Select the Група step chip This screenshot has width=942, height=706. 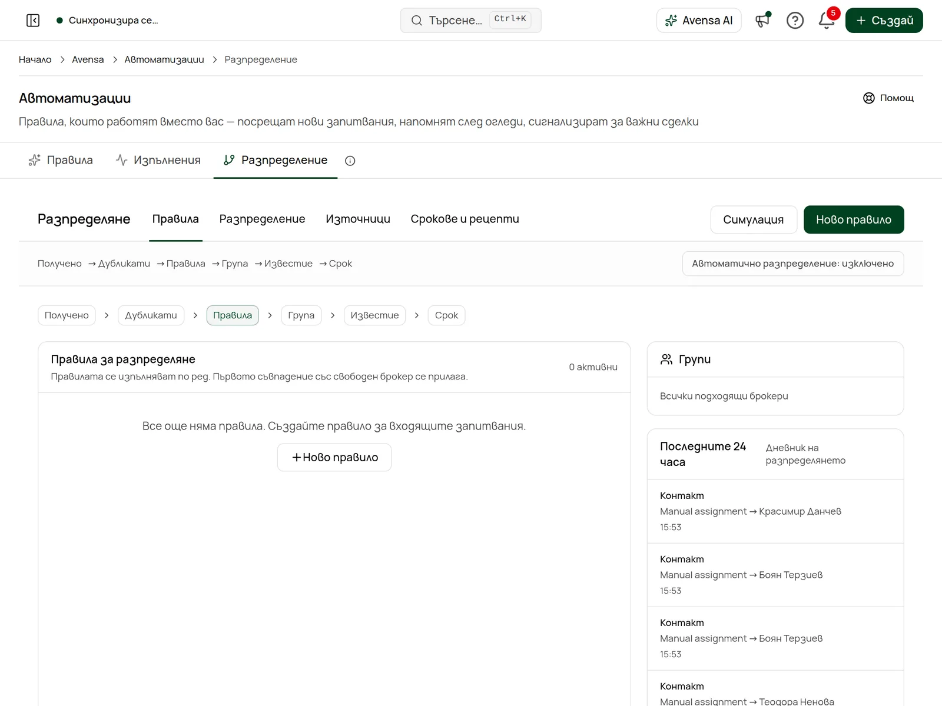coord(301,315)
